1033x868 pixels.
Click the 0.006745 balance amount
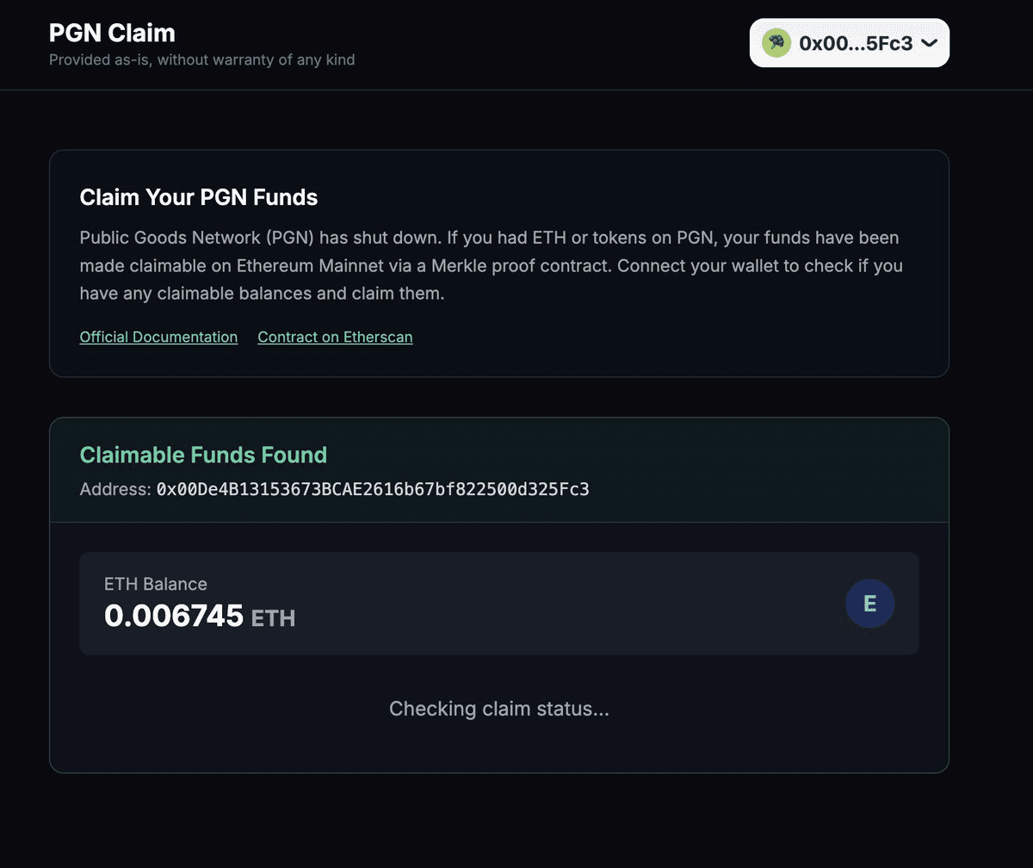(x=174, y=616)
